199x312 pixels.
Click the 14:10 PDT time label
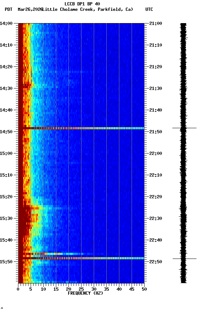[6, 45]
